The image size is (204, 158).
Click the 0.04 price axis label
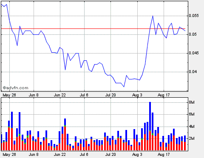(193, 72)
